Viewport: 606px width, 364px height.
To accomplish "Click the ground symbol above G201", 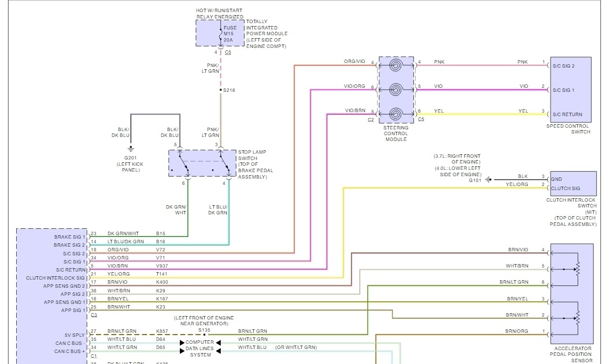I will pyautogui.click(x=131, y=148).
